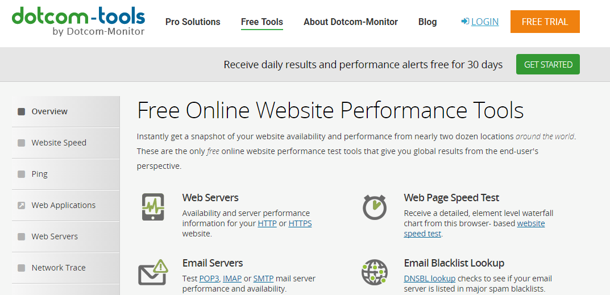Select Overview in the sidebar
Image resolution: width=610 pixels, height=295 pixels.
coord(66,112)
